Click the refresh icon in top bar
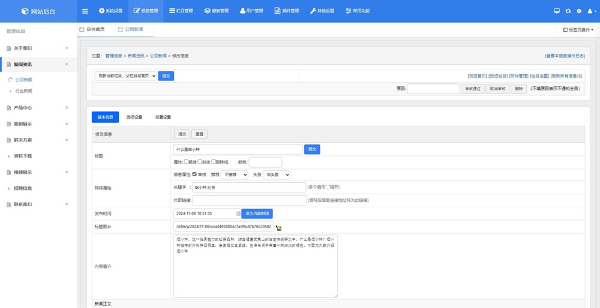600x308 pixels. click(568, 11)
